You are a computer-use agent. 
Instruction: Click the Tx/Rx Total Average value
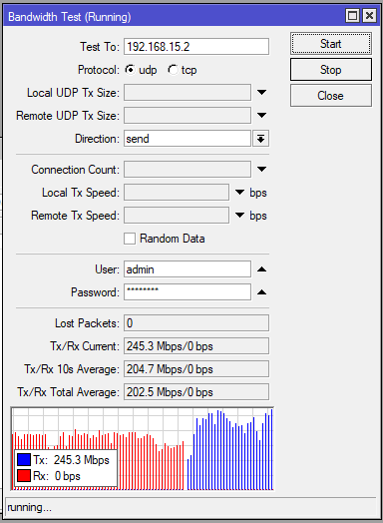tap(196, 392)
